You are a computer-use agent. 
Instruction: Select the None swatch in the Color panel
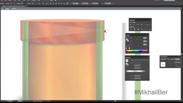[127, 48]
